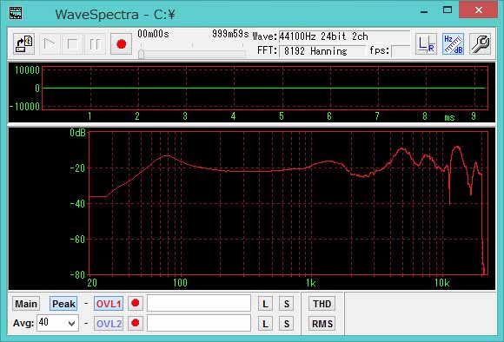Click the RMS button
The height and width of the screenshot is (342, 504).
coord(322,324)
